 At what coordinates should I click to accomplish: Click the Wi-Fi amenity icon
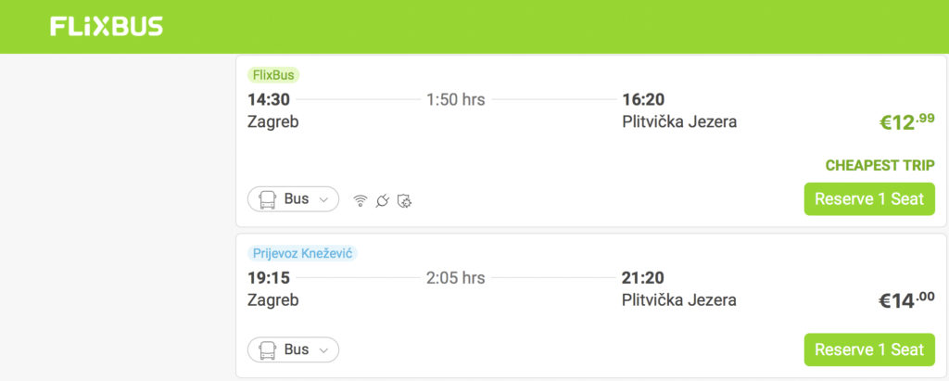(361, 200)
